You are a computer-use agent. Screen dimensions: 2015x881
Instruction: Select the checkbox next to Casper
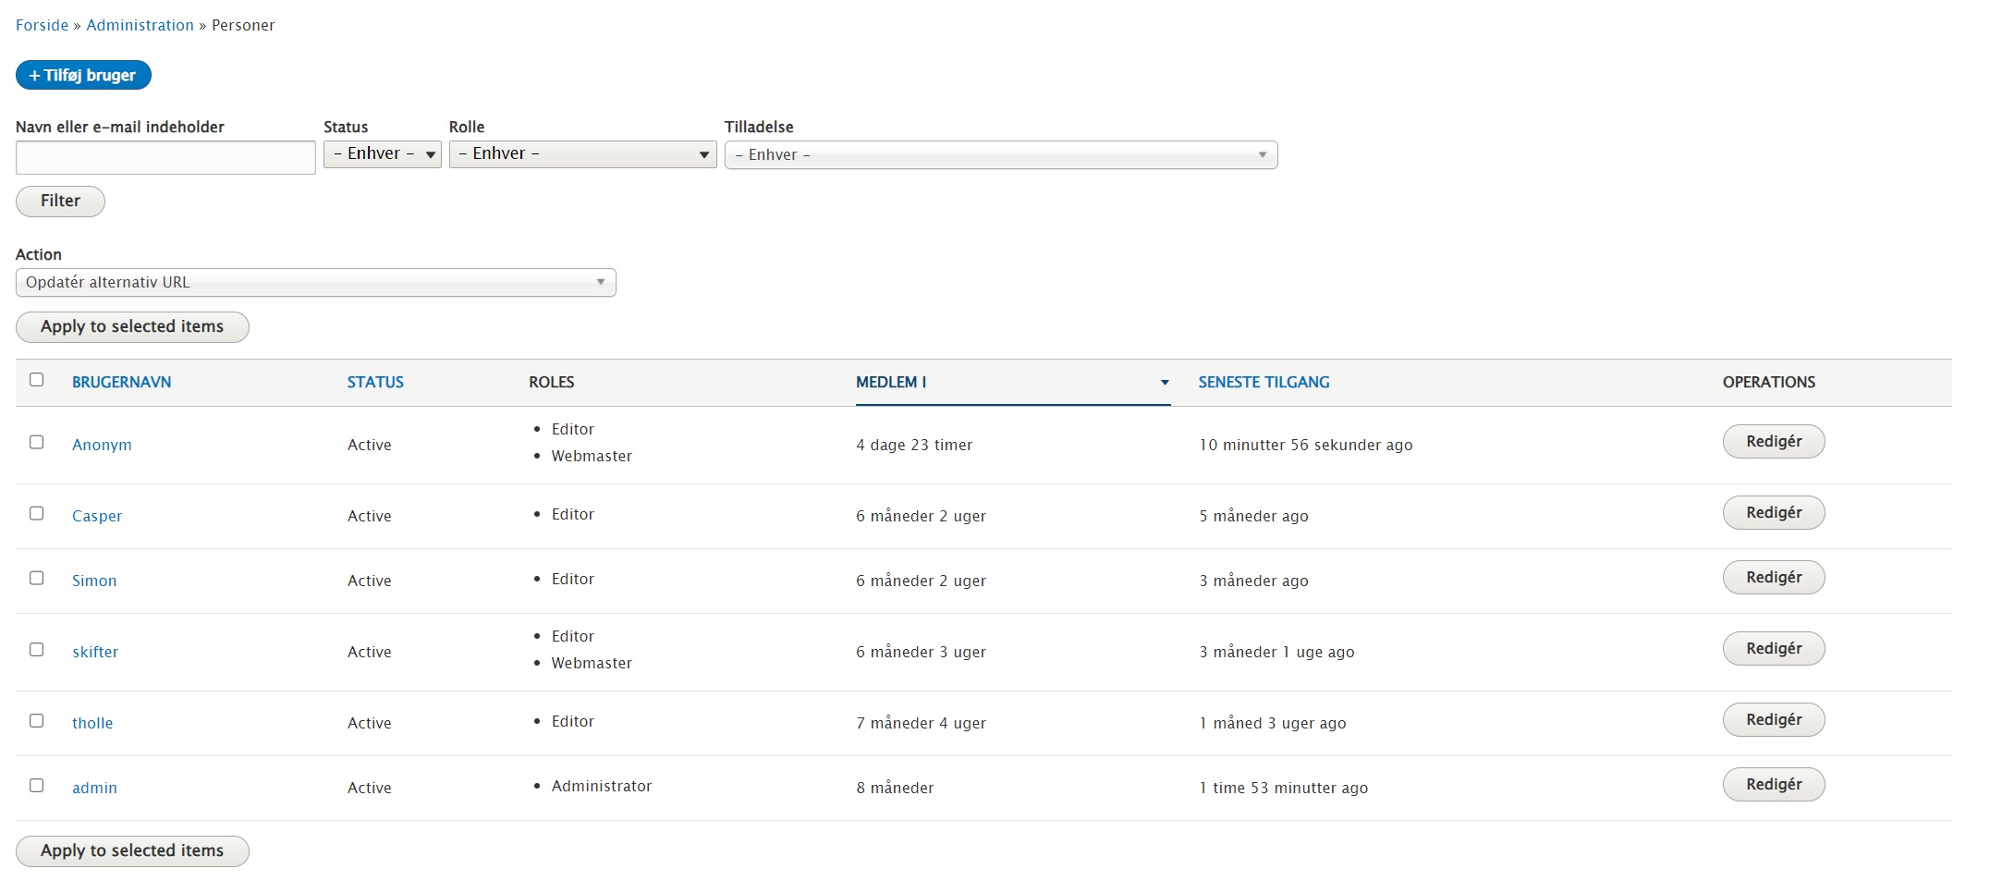37,514
